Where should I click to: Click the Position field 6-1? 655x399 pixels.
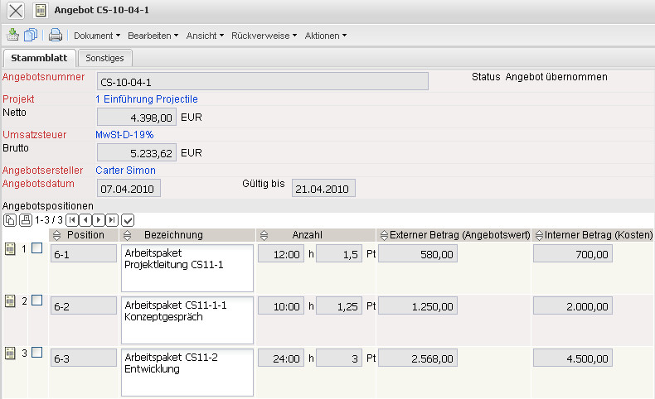[84, 253]
